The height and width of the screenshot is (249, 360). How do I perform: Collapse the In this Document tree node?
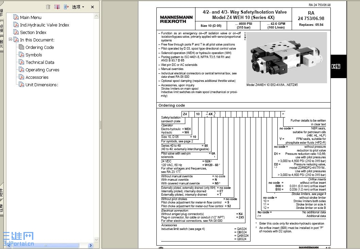pyautogui.click(x=10, y=39)
